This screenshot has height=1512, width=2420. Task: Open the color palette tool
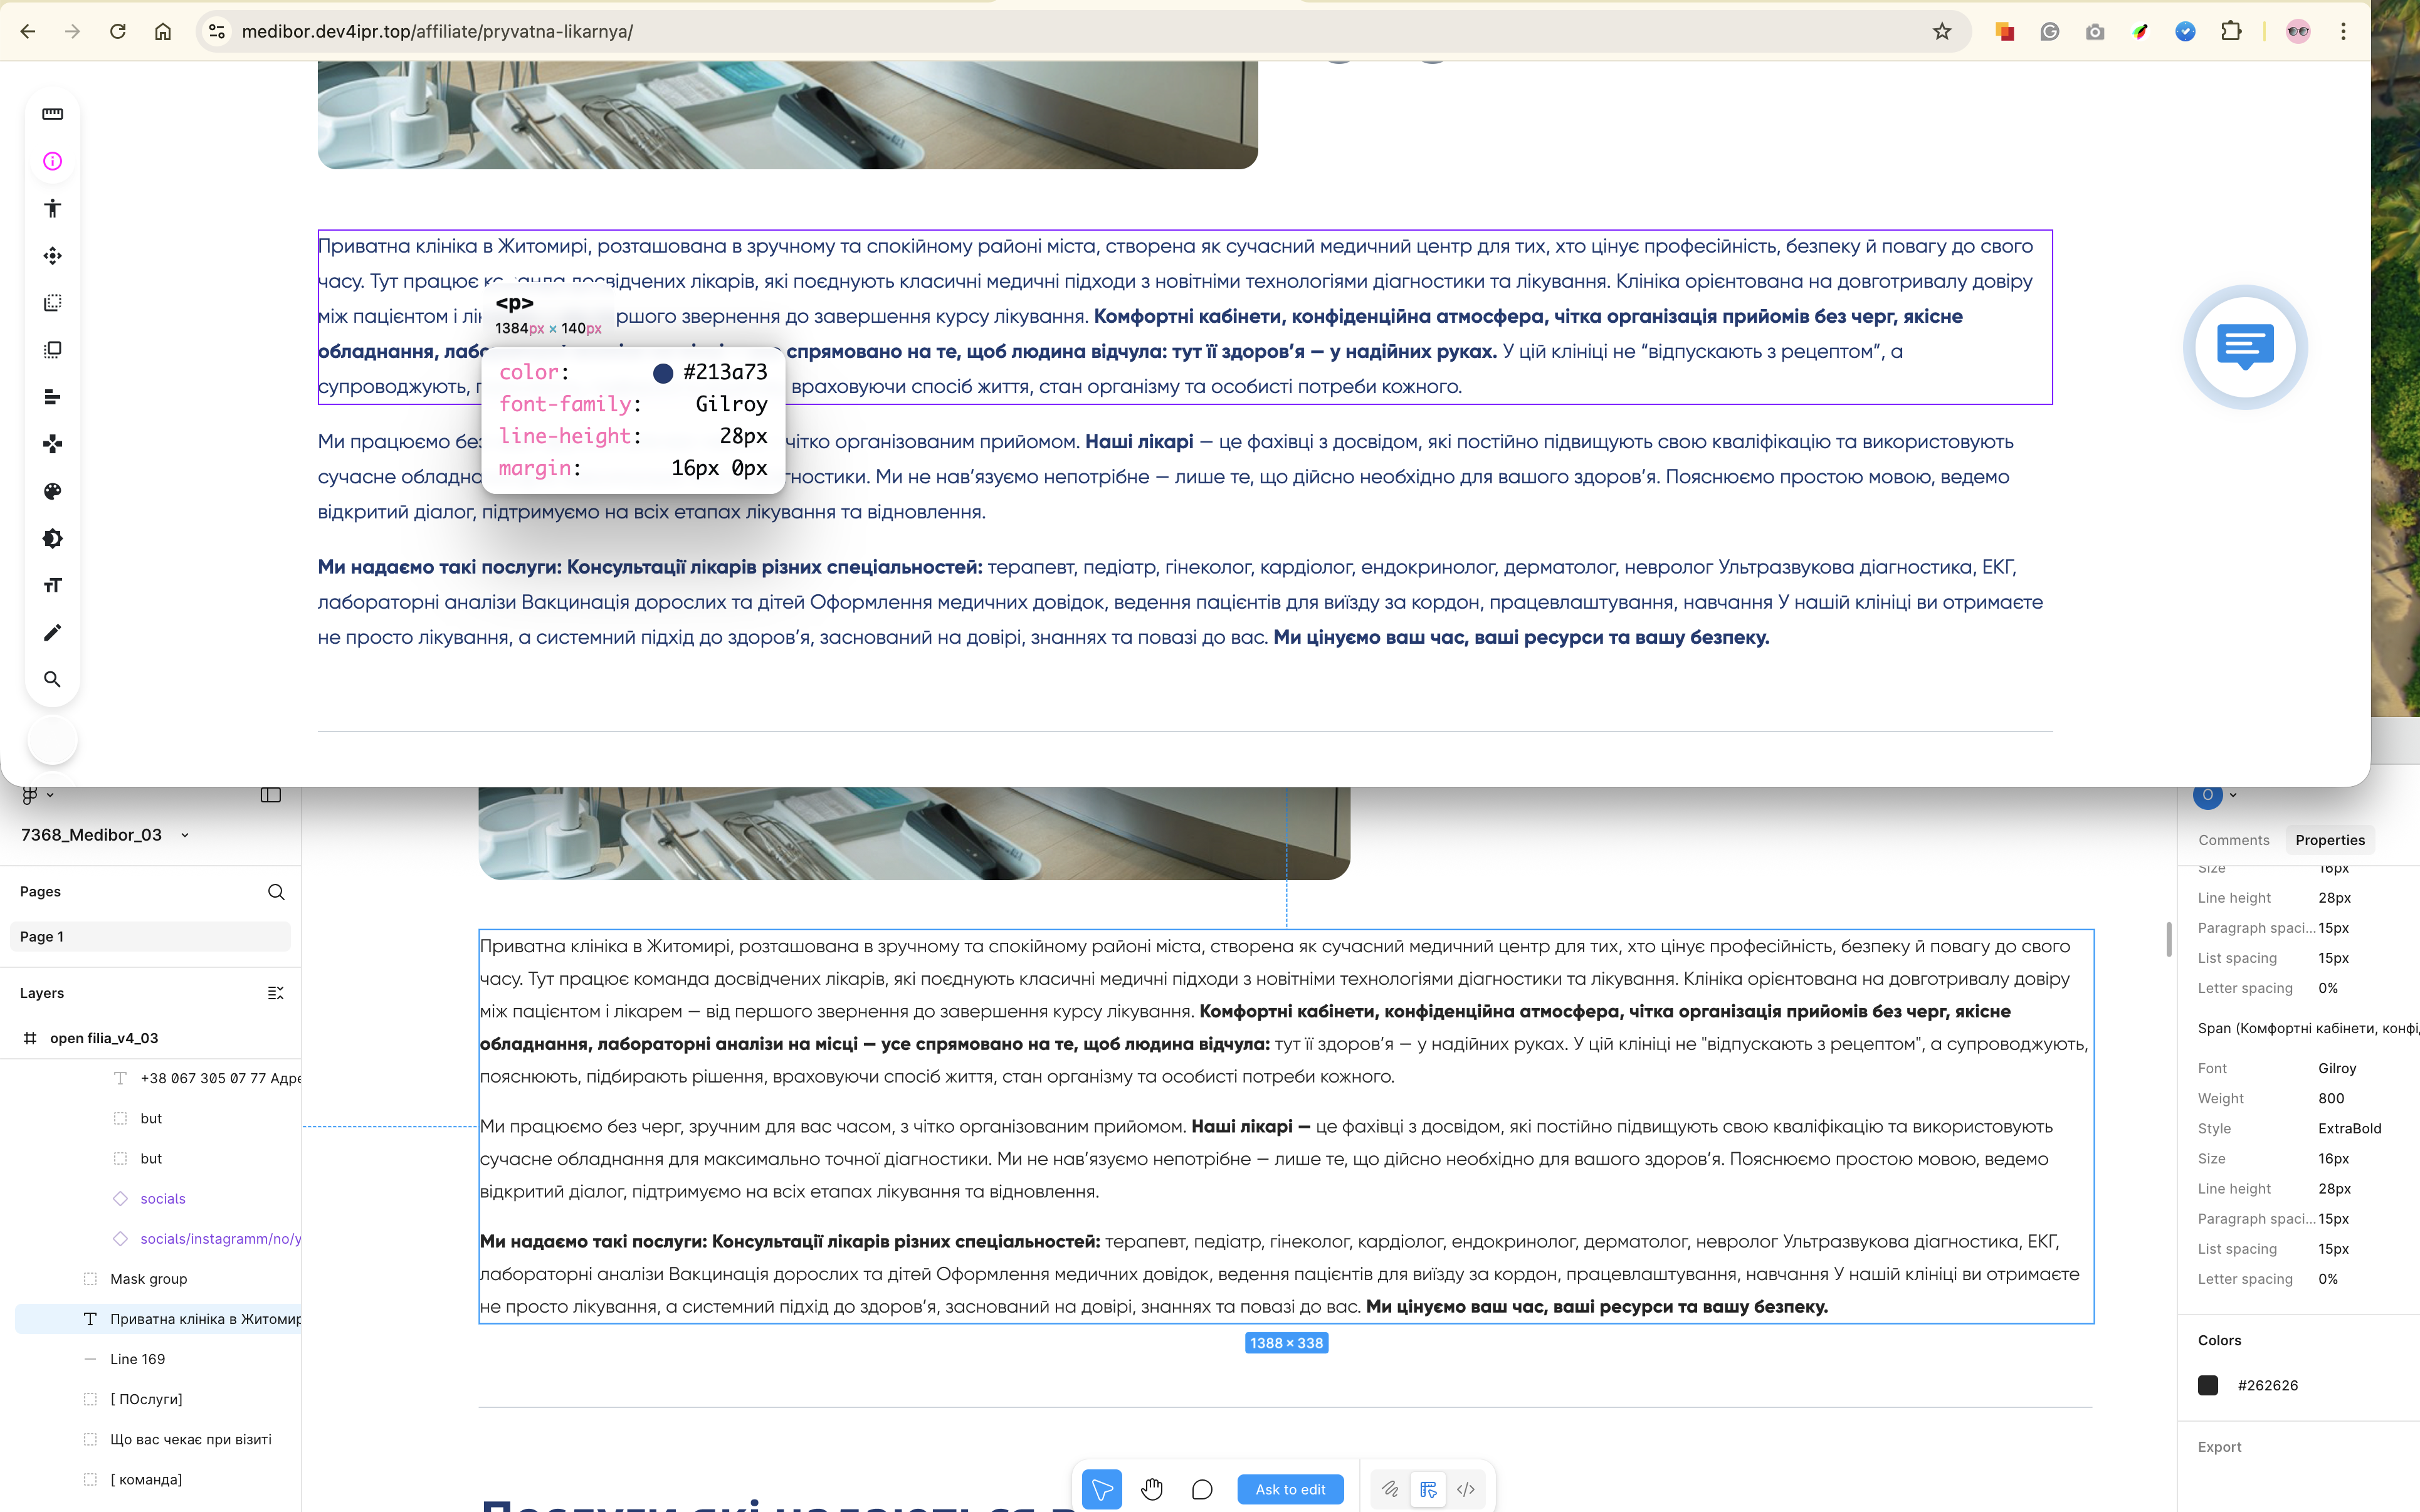tap(52, 491)
